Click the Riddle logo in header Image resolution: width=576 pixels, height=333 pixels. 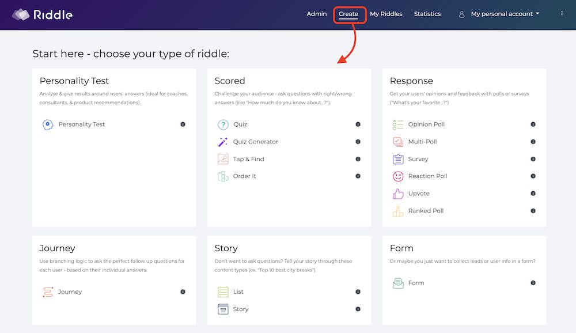42,14
